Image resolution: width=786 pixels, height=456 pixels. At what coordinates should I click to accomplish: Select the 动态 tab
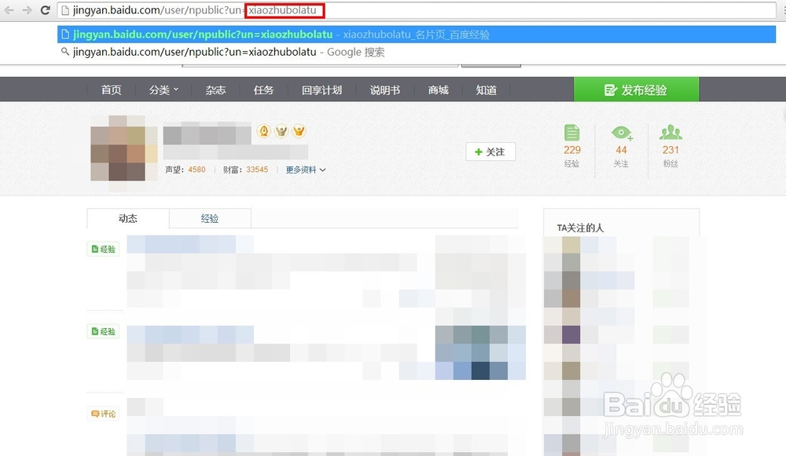(128, 219)
